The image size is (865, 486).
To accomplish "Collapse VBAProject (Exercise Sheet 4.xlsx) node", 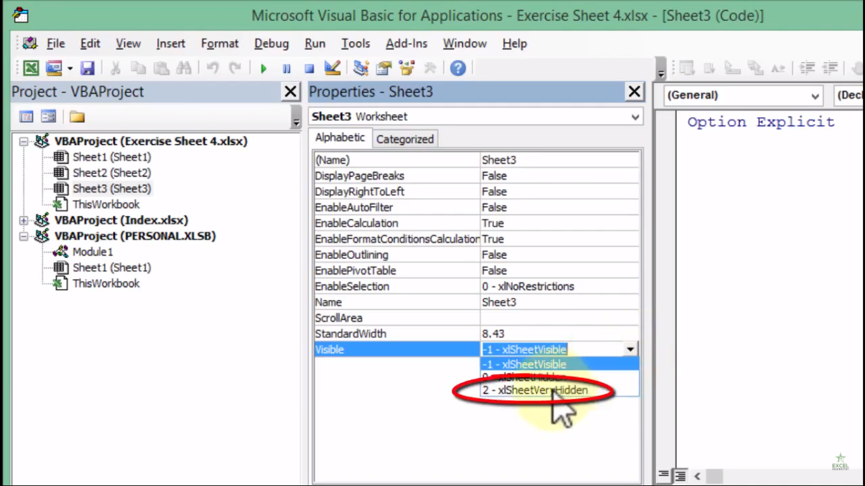I will (x=23, y=141).
